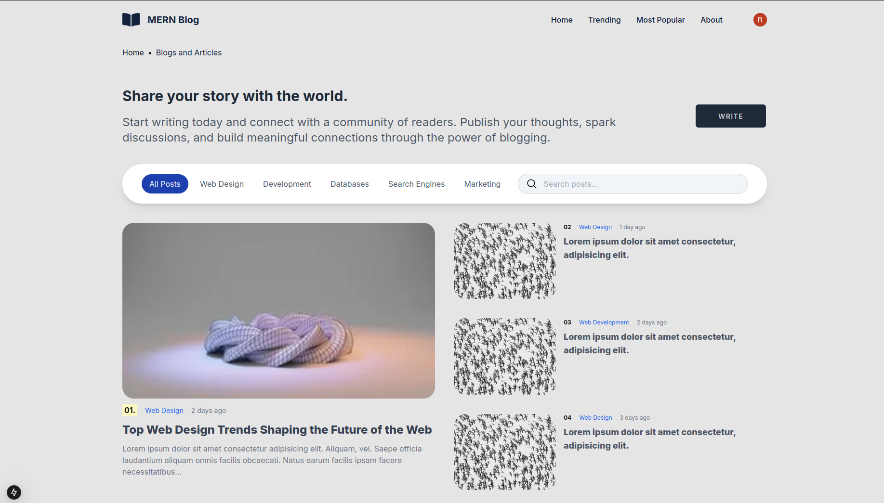884x503 pixels.
Task: Open the featured knot image post
Action: 278,310
